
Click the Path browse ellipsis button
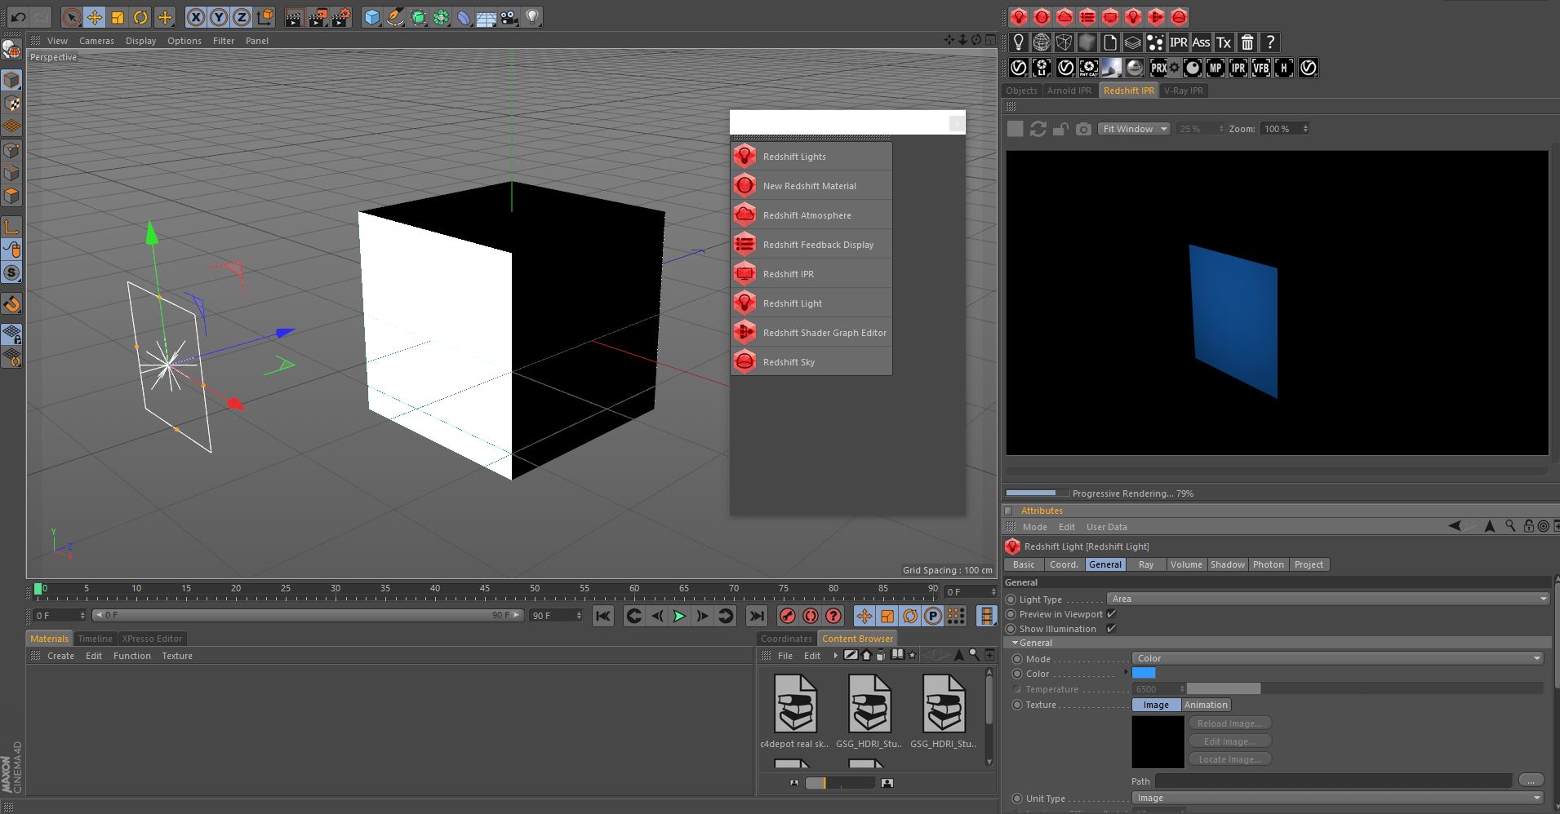click(1531, 781)
